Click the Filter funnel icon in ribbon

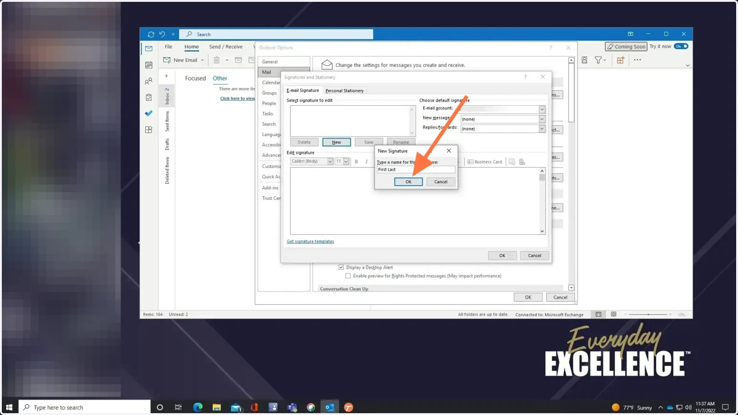pyautogui.click(x=600, y=60)
